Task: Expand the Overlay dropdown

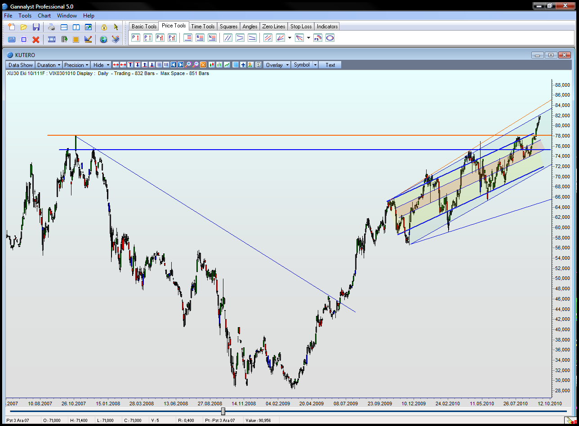Action: (x=276, y=65)
